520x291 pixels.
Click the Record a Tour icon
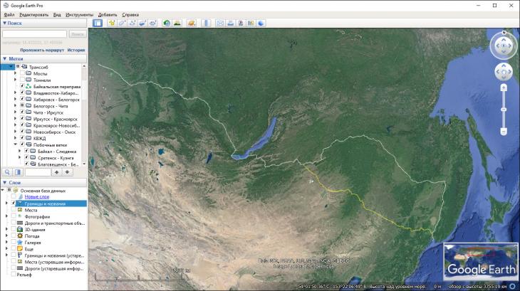pyautogui.click(x=153, y=23)
